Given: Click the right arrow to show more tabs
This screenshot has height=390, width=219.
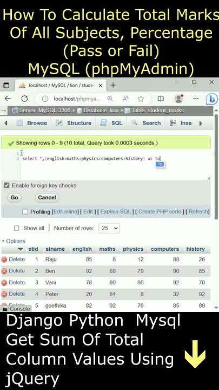Looking at the screenshot, I should pyautogui.click(x=201, y=123).
